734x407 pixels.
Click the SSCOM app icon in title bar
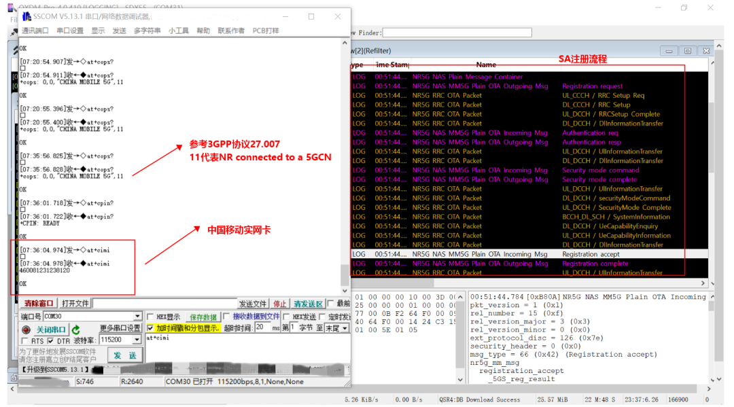[27, 16]
